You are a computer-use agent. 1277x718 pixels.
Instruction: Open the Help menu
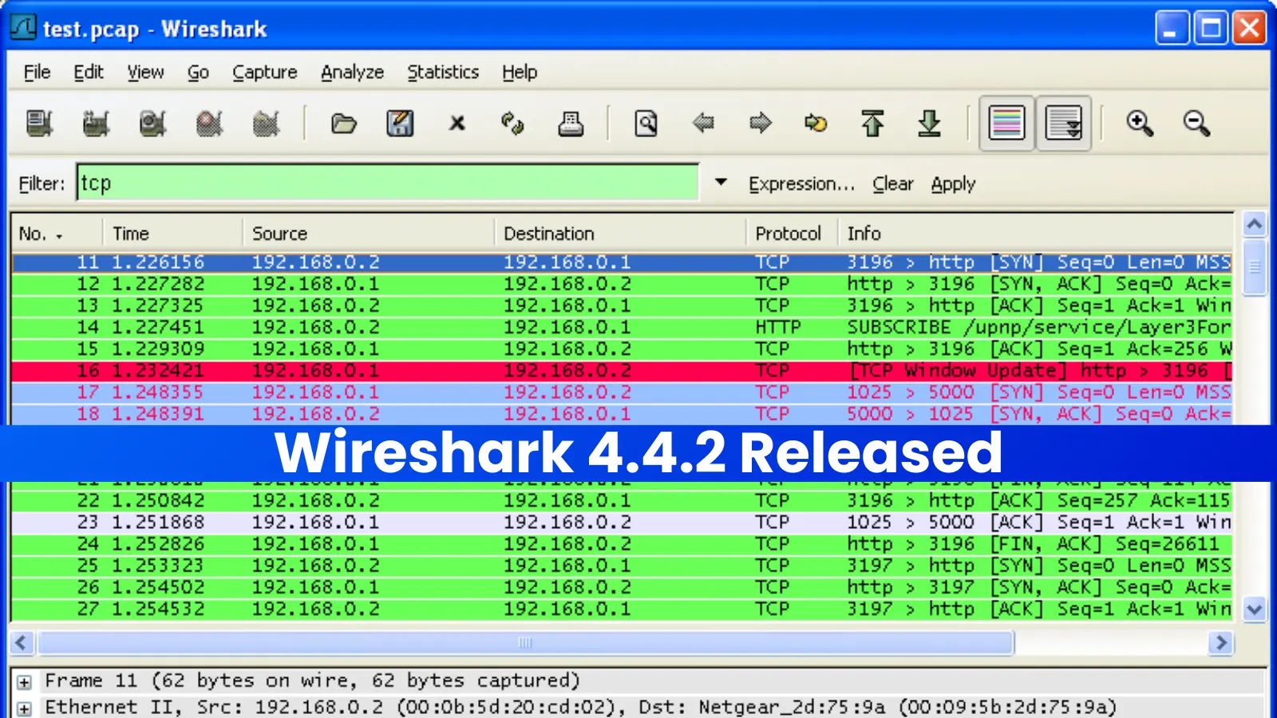click(x=520, y=73)
